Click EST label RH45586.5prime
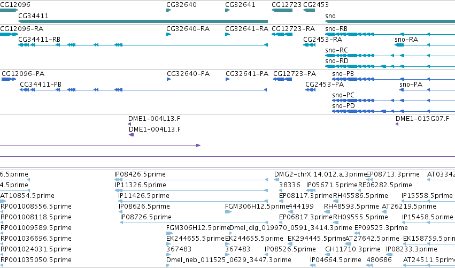The width and height of the screenshot is (455, 268). pos(360,196)
